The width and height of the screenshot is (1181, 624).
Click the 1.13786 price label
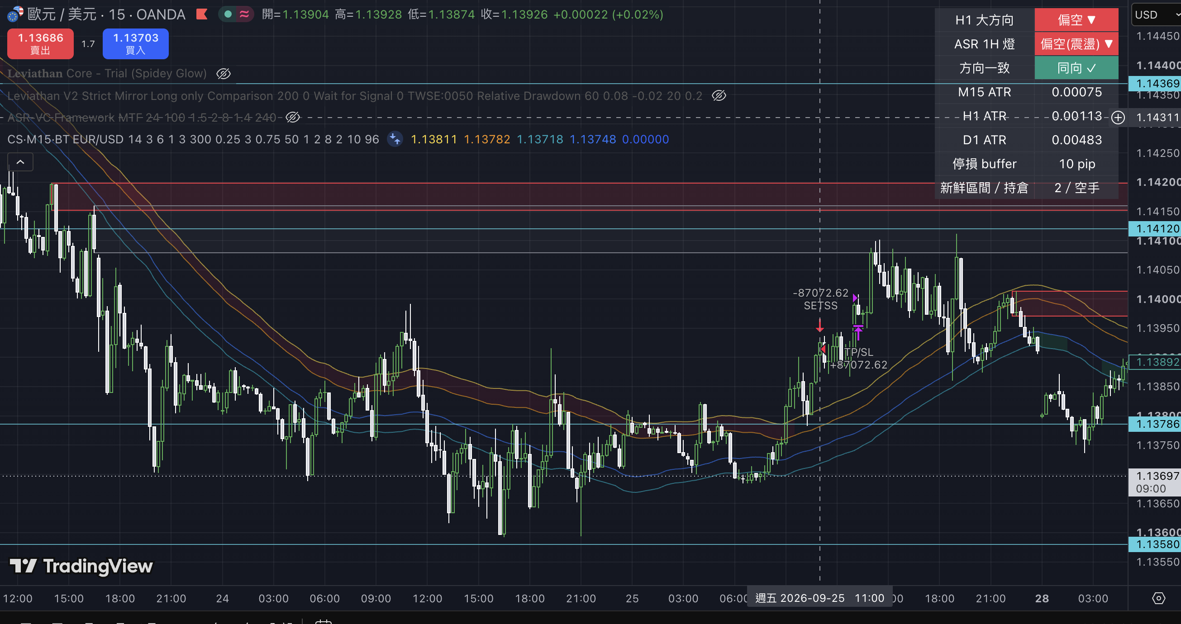(1154, 424)
